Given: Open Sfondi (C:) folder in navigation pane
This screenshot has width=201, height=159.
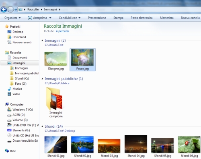Looking at the screenshot, I should [20, 78].
